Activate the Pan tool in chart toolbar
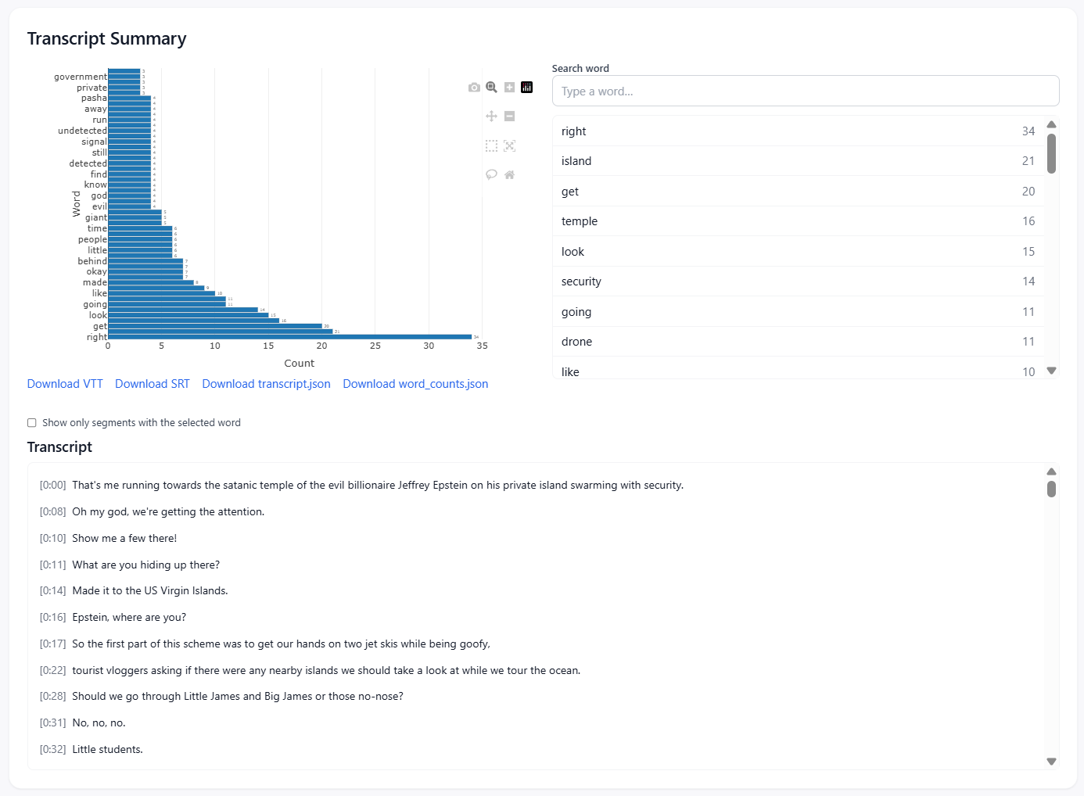1084x796 pixels. [491, 117]
